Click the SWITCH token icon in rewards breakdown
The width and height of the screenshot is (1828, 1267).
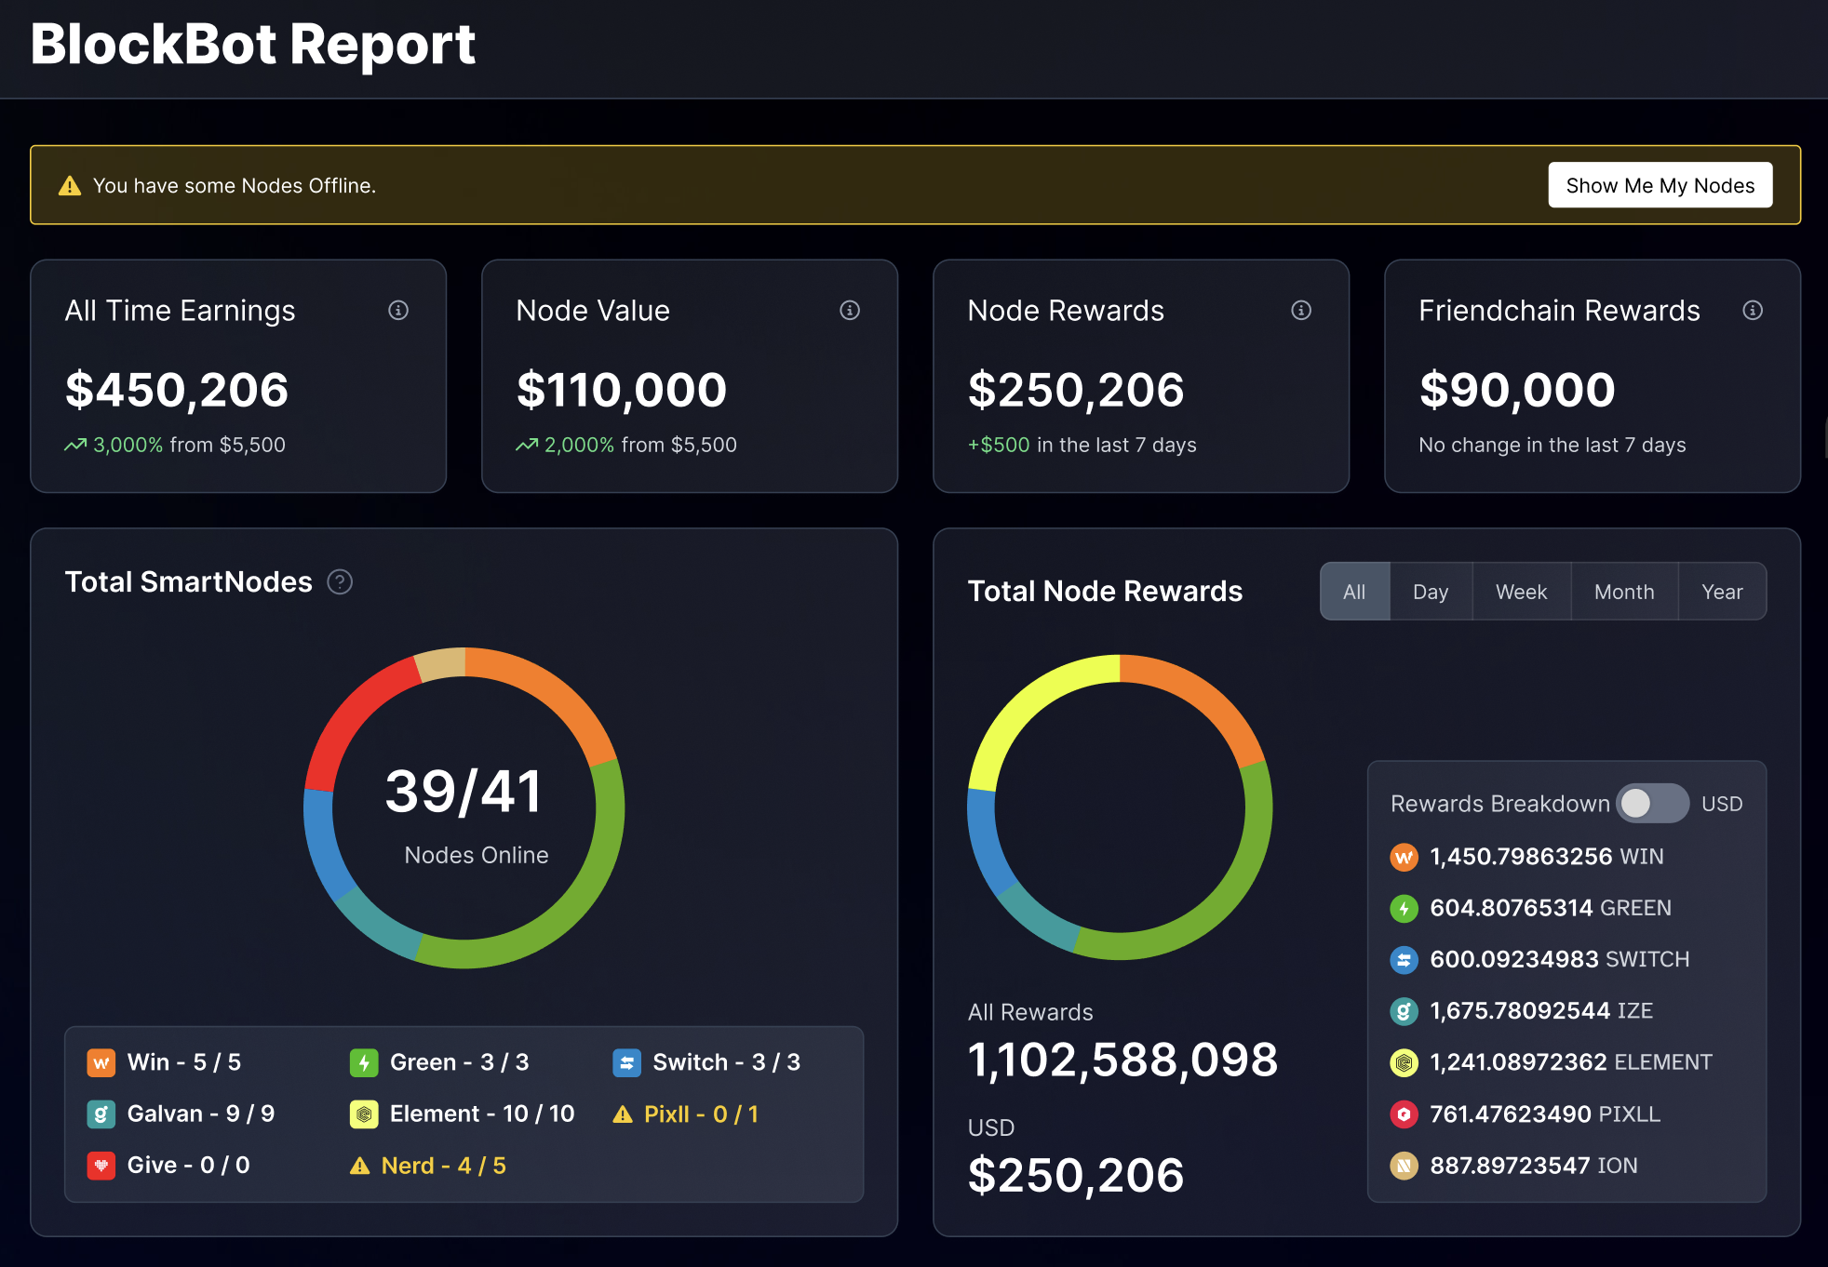coord(1405,959)
